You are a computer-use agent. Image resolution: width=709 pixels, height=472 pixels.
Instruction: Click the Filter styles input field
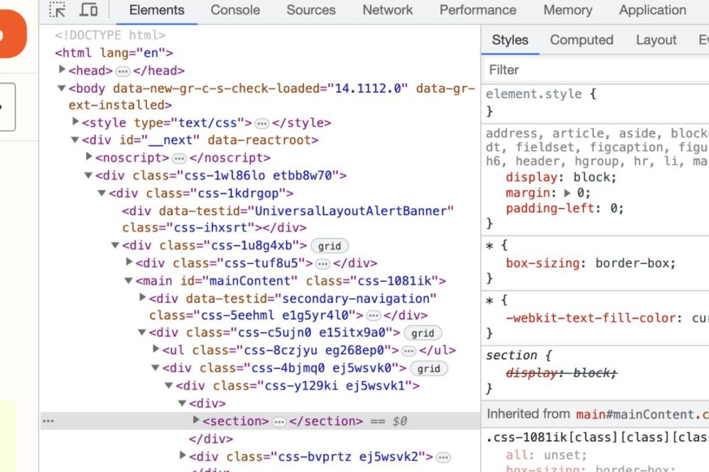597,70
